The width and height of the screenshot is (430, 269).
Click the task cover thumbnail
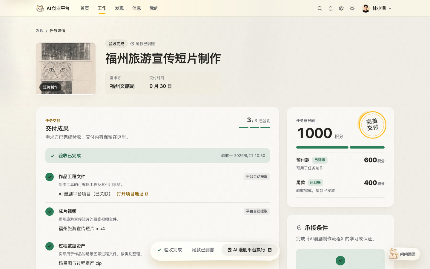pyautogui.click(x=66, y=68)
